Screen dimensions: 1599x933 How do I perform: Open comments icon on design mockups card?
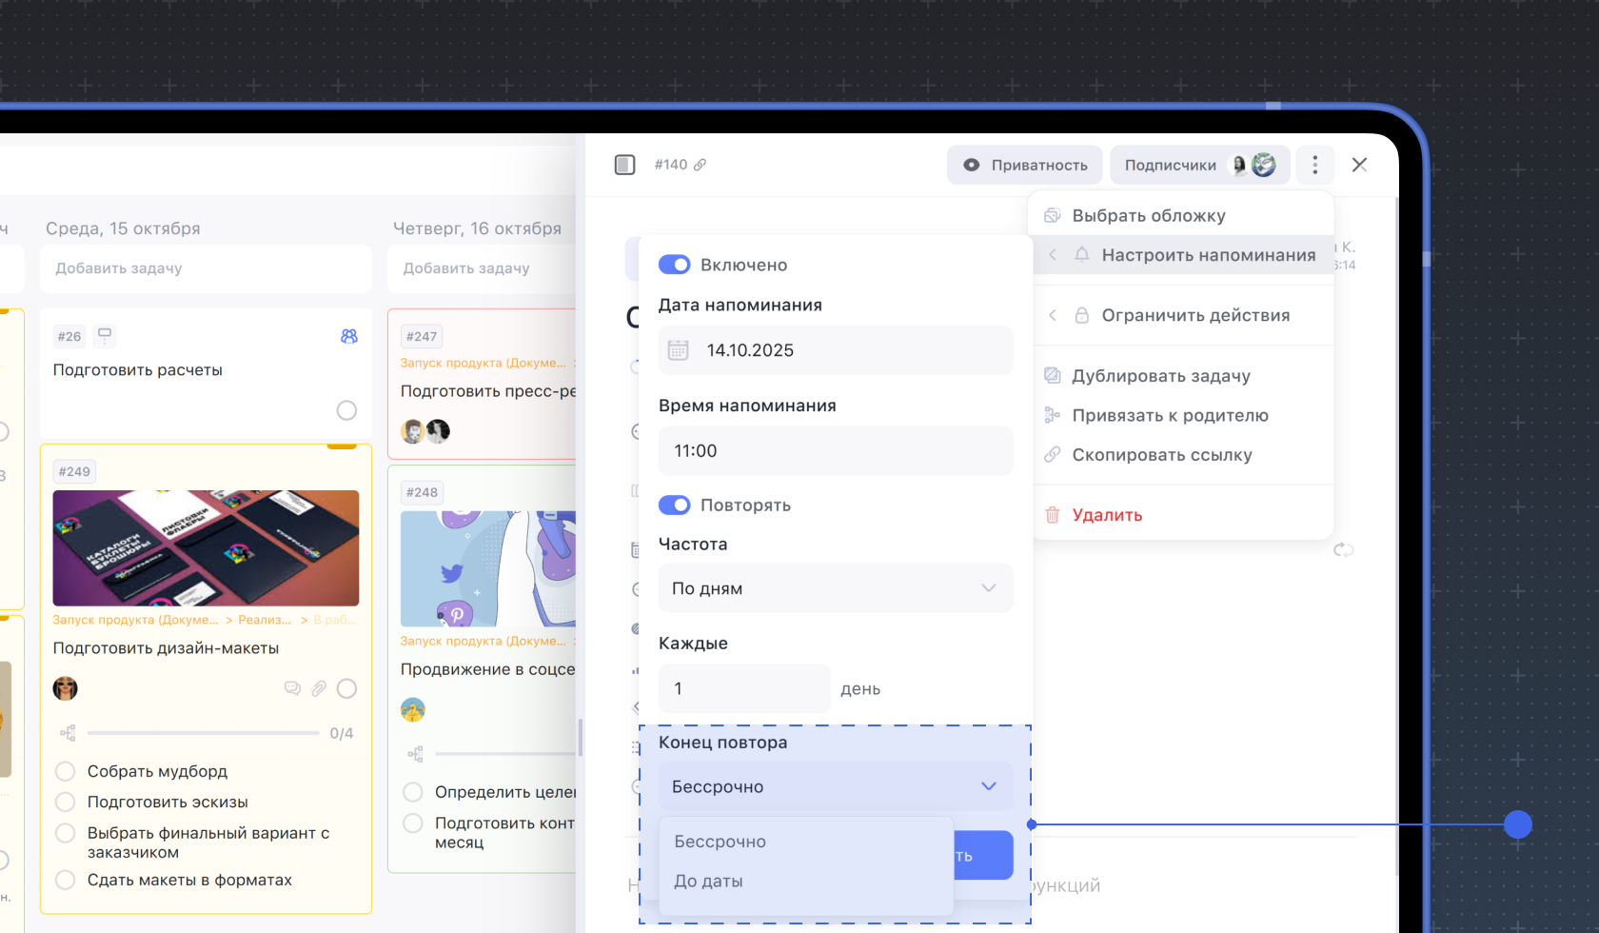pos(292,688)
